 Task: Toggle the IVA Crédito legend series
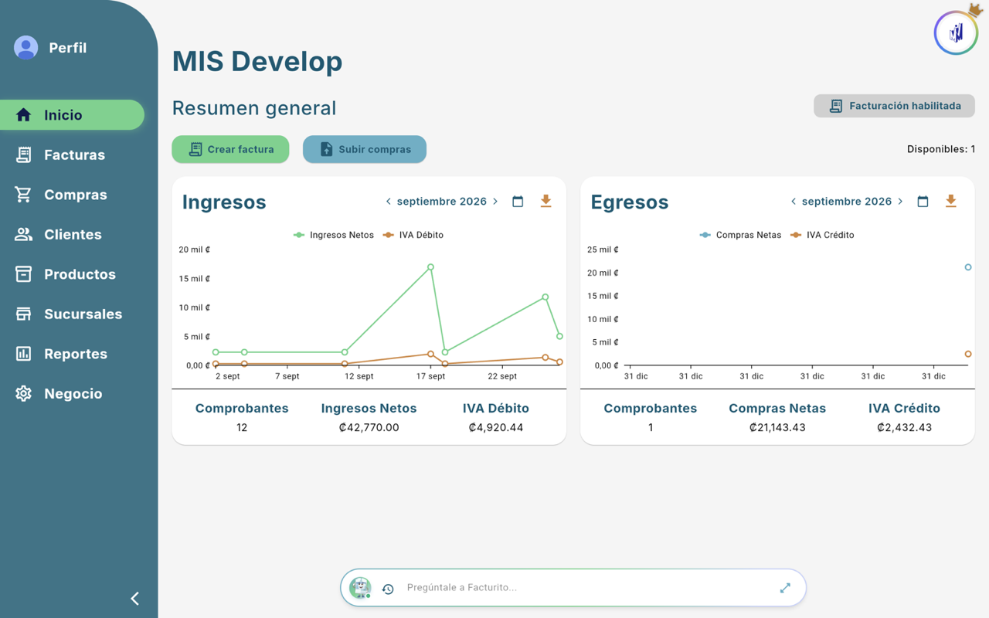click(x=822, y=235)
